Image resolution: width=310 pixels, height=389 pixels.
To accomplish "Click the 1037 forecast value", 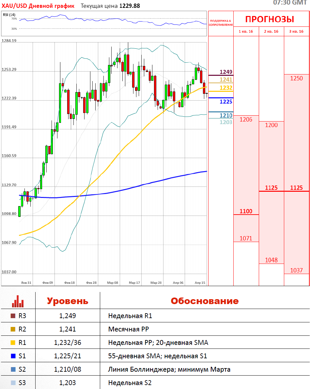I will click(297, 270).
